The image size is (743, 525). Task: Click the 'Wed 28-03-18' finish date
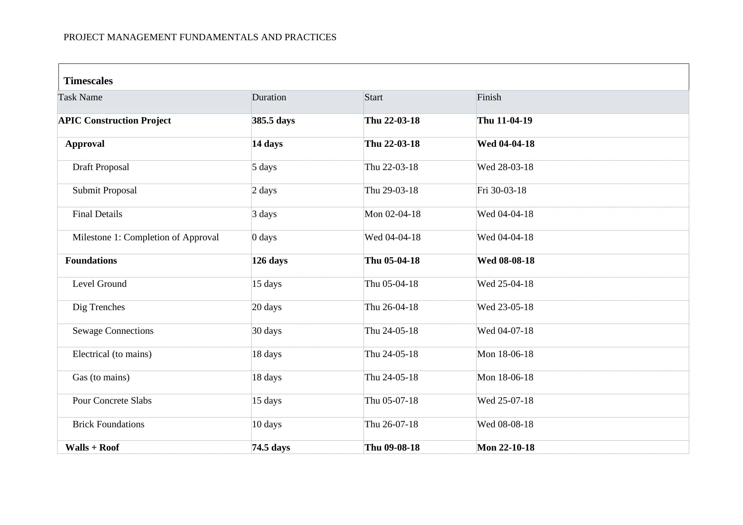pyautogui.click(x=505, y=167)
